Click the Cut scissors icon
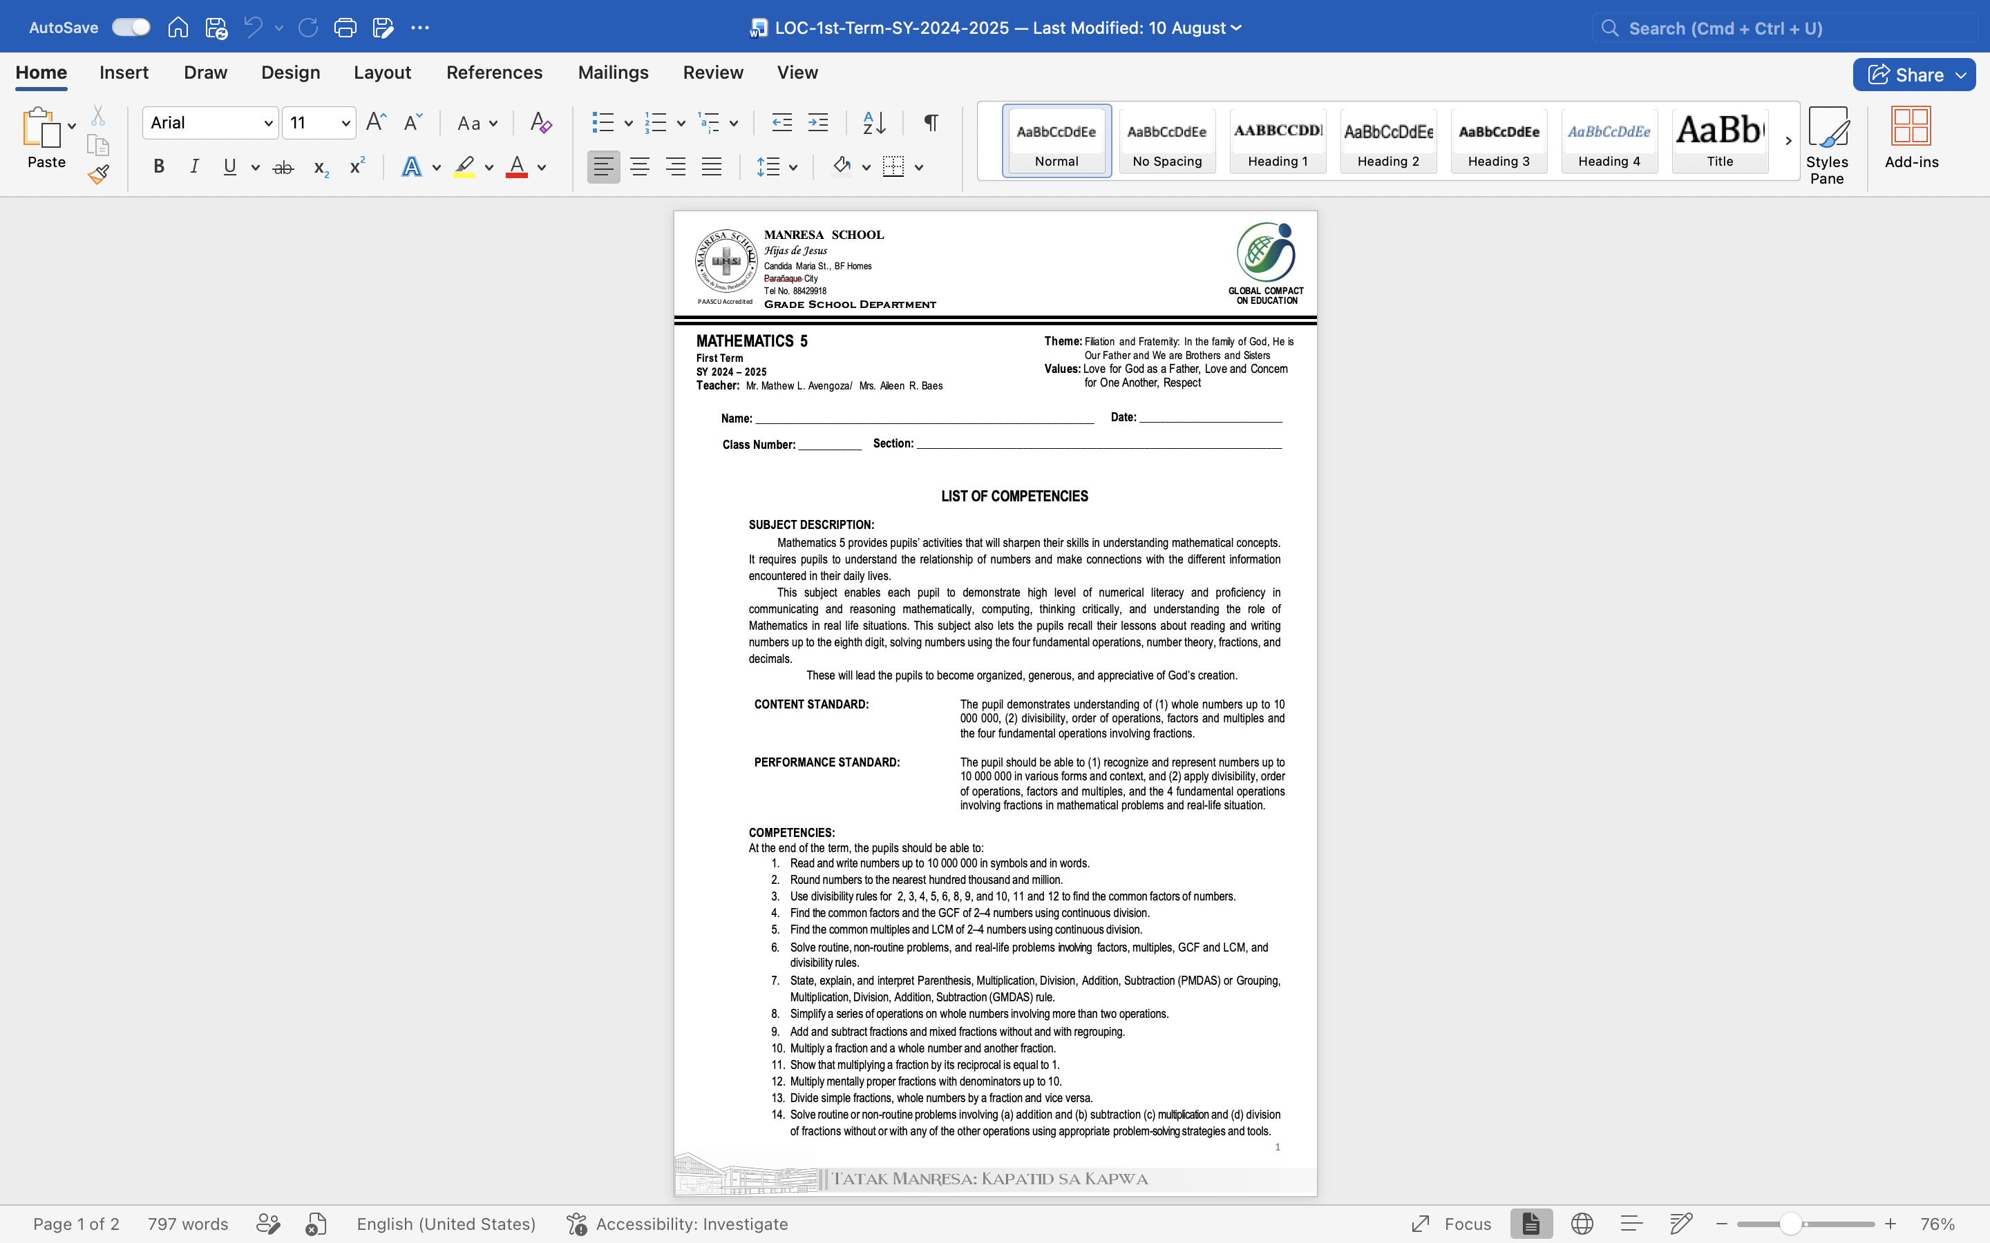Screen dimensions: 1990x1243 98,115
